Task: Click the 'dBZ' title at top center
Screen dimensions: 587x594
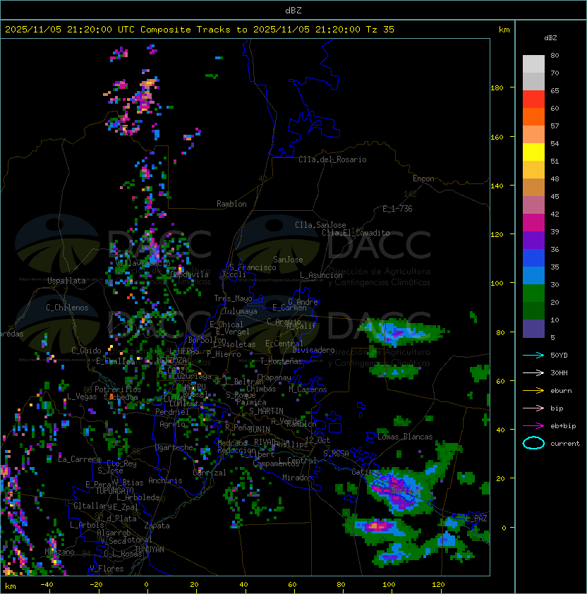Action: 293,10
